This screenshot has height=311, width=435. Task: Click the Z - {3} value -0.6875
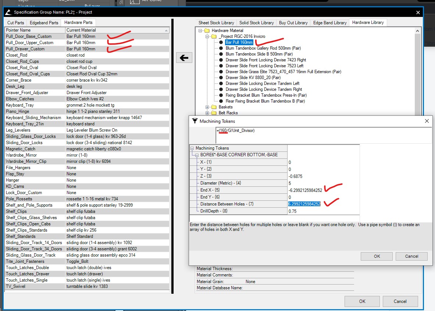tap(295, 176)
